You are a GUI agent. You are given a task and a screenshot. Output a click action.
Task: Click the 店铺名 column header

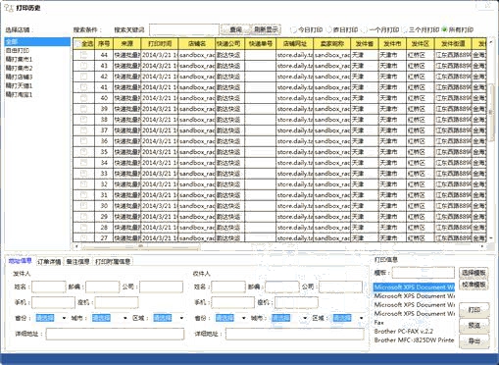pyautogui.click(x=197, y=44)
